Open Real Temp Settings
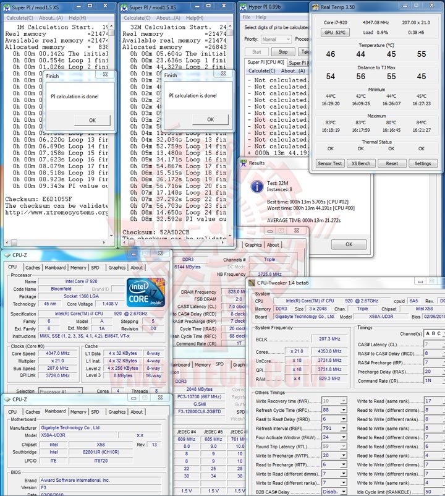The width and height of the screenshot is (445, 496). coord(423,163)
